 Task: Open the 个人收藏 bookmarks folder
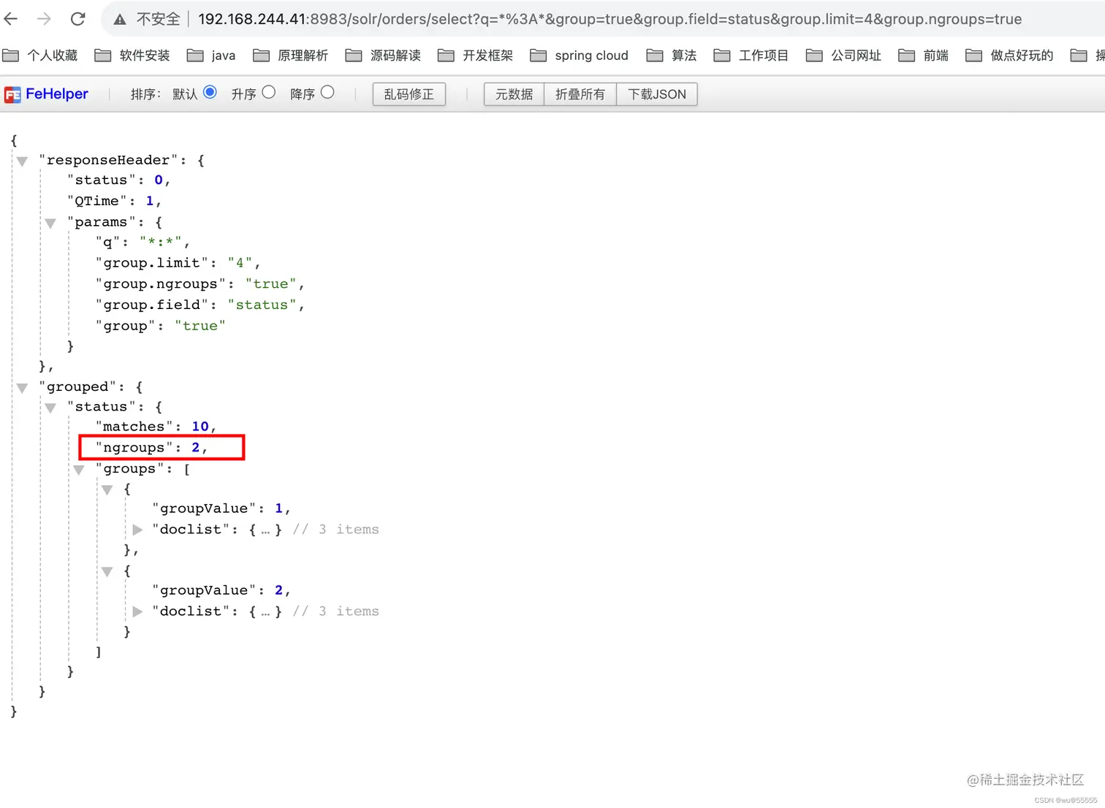[x=40, y=56]
